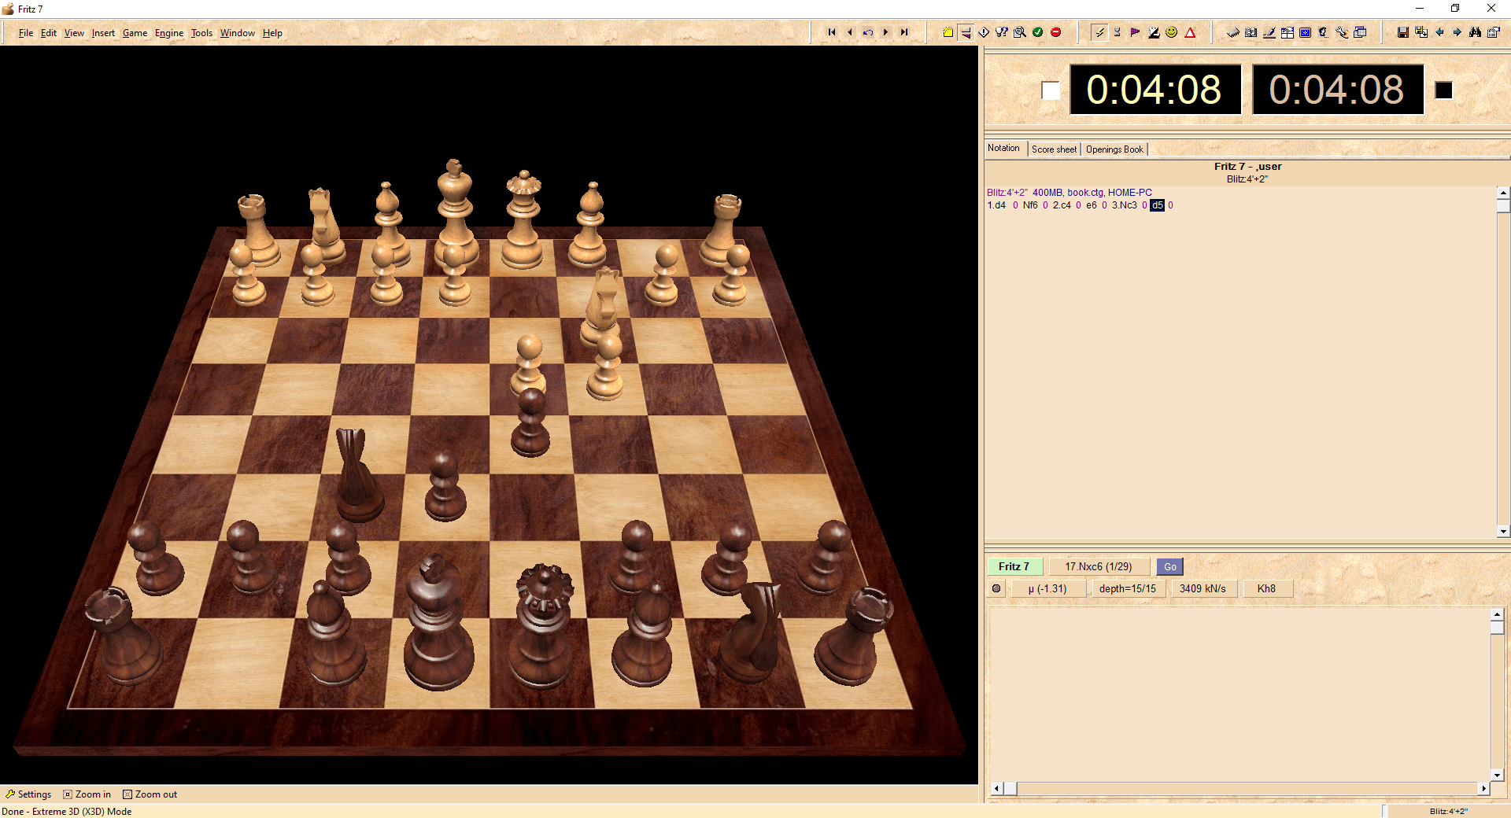
Task: Click the white side clock indicator box
Action: click(x=1050, y=90)
